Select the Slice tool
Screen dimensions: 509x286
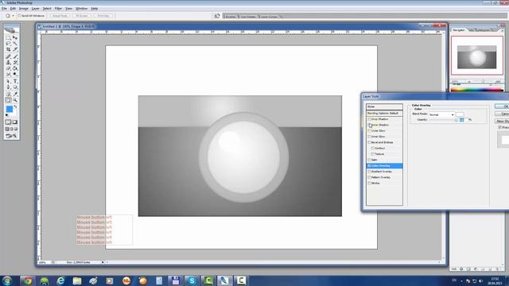tap(15, 49)
